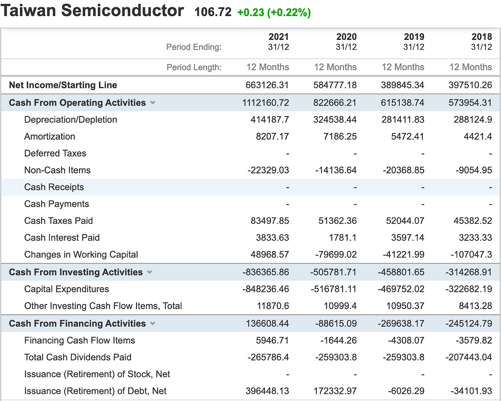Viewport: 501px width, 401px height.
Task: Select the 2021 column header
Action: pos(279,37)
